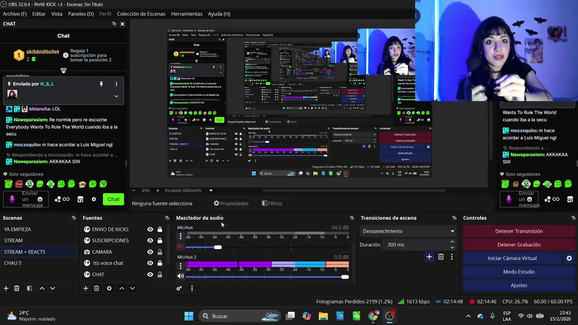Open advanced audio properties gears icon
578x325 pixels.
pos(179,288)
